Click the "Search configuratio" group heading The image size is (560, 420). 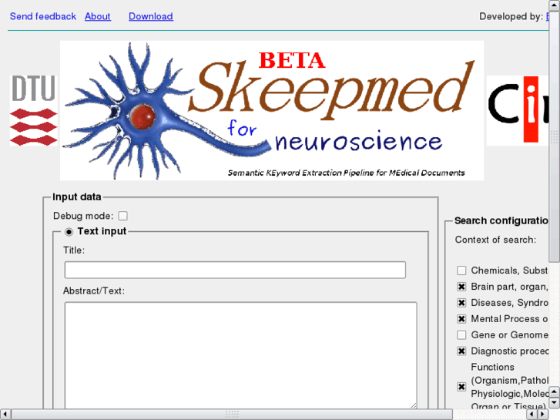501,221
